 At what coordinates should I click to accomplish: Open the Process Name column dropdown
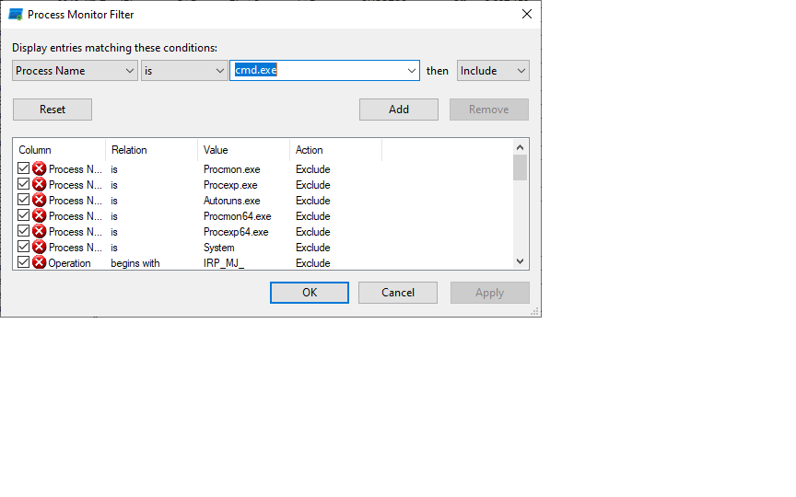pyautogui.click(x=75, y=71)
